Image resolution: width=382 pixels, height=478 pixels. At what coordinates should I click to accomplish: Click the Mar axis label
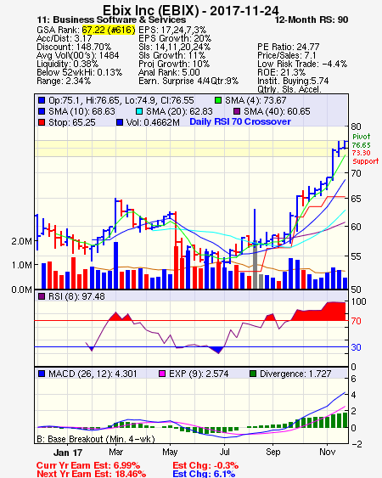pyautogui.click(x=115, y=452)
